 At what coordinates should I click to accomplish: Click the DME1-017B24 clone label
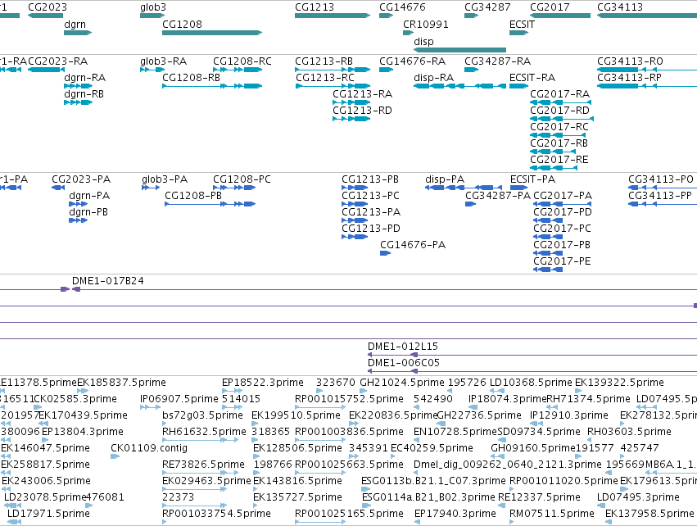click(x=107, y=281)
